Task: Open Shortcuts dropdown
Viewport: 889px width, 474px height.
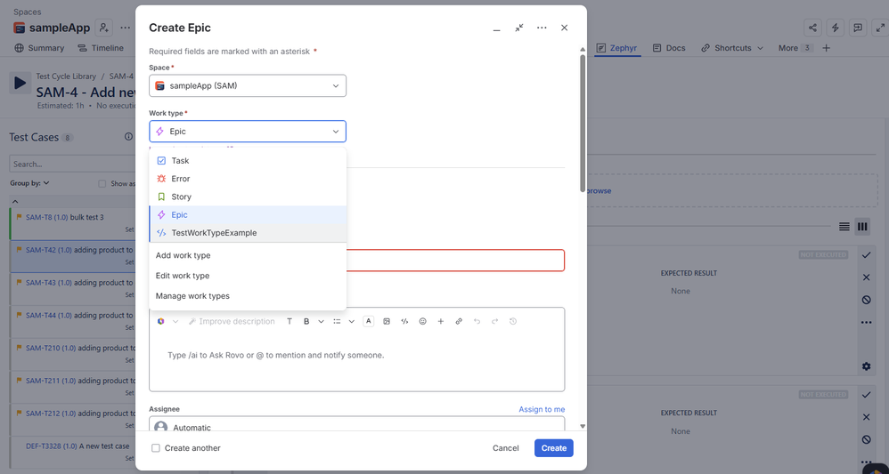Action: click(x=732, y=48)
